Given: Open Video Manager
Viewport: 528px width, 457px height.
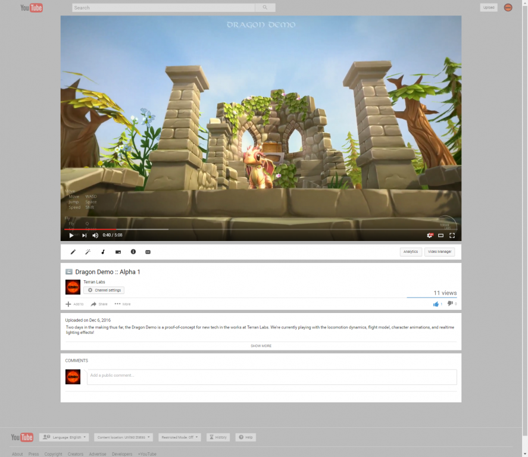Looking at the screenshot, I should pos(439,252).
